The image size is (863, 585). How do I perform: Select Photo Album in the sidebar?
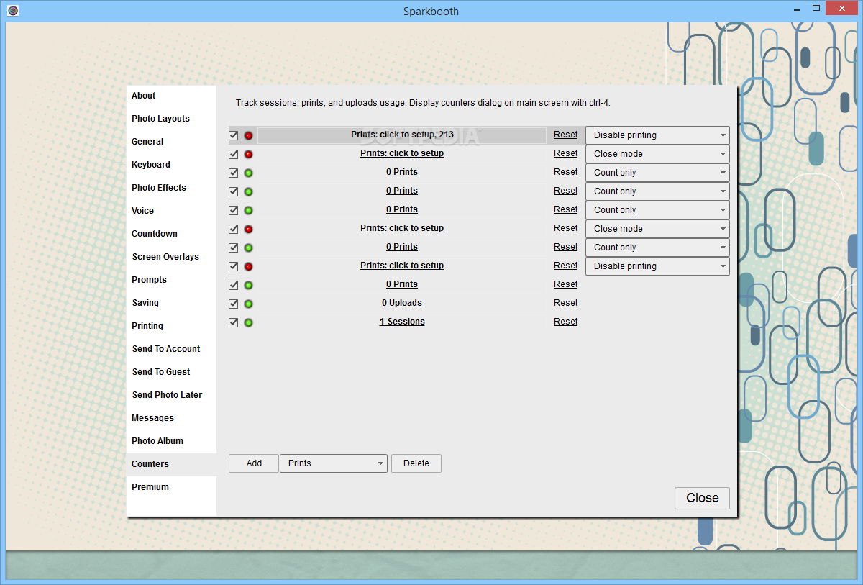pos(171,441)
